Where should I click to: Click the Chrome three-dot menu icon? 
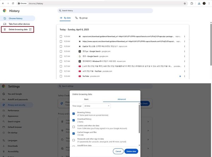pyautogui.click(x=209, y=3)
